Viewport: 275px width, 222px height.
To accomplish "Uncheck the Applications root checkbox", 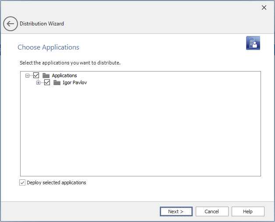I will (x=36, y=75).
